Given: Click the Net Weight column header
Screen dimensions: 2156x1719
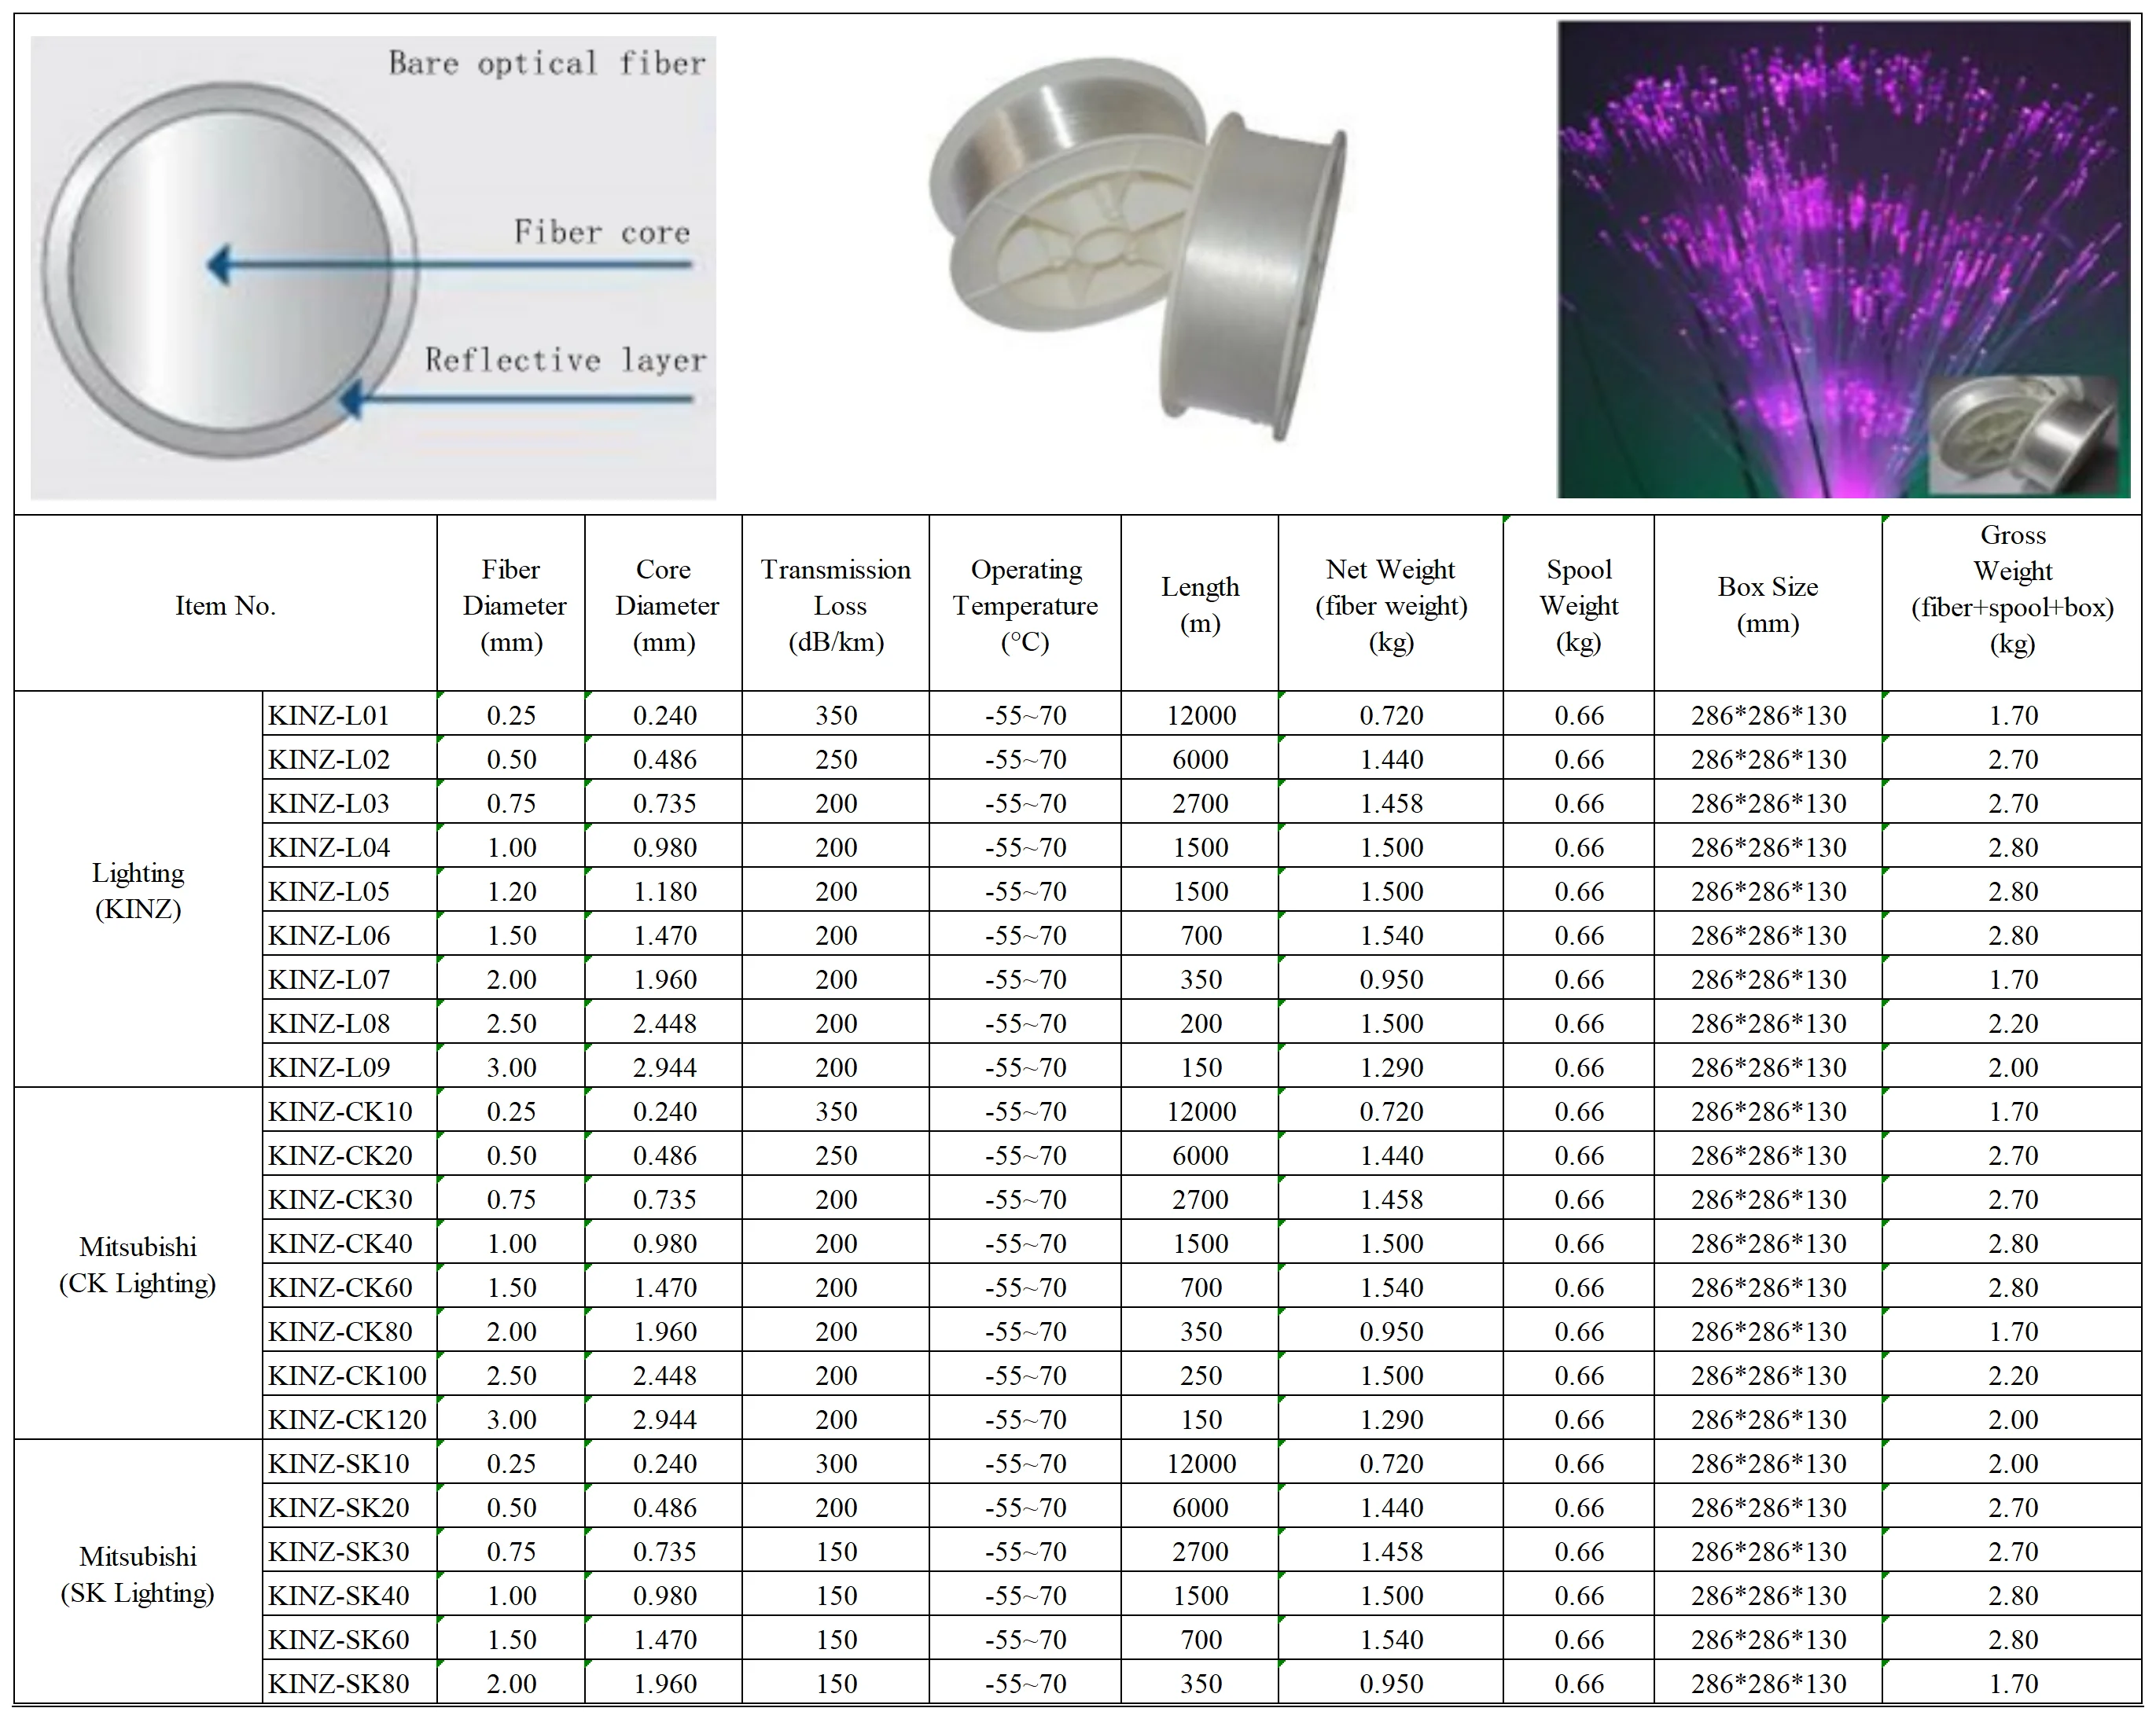Looking at the screenshot, I should pos(1390,604).
